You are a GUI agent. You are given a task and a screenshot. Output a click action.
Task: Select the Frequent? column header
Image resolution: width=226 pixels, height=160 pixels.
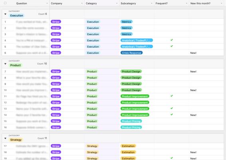[172, 3]
